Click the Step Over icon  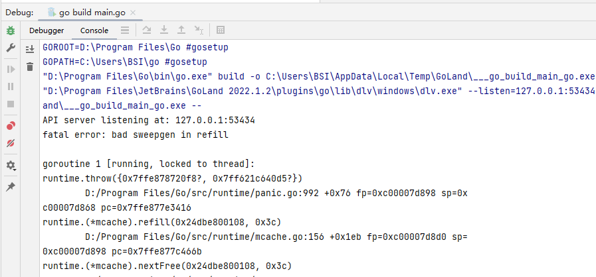(147, 30)
